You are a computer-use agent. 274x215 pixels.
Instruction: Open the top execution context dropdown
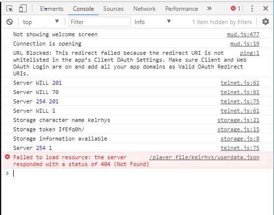coord(41,22)
